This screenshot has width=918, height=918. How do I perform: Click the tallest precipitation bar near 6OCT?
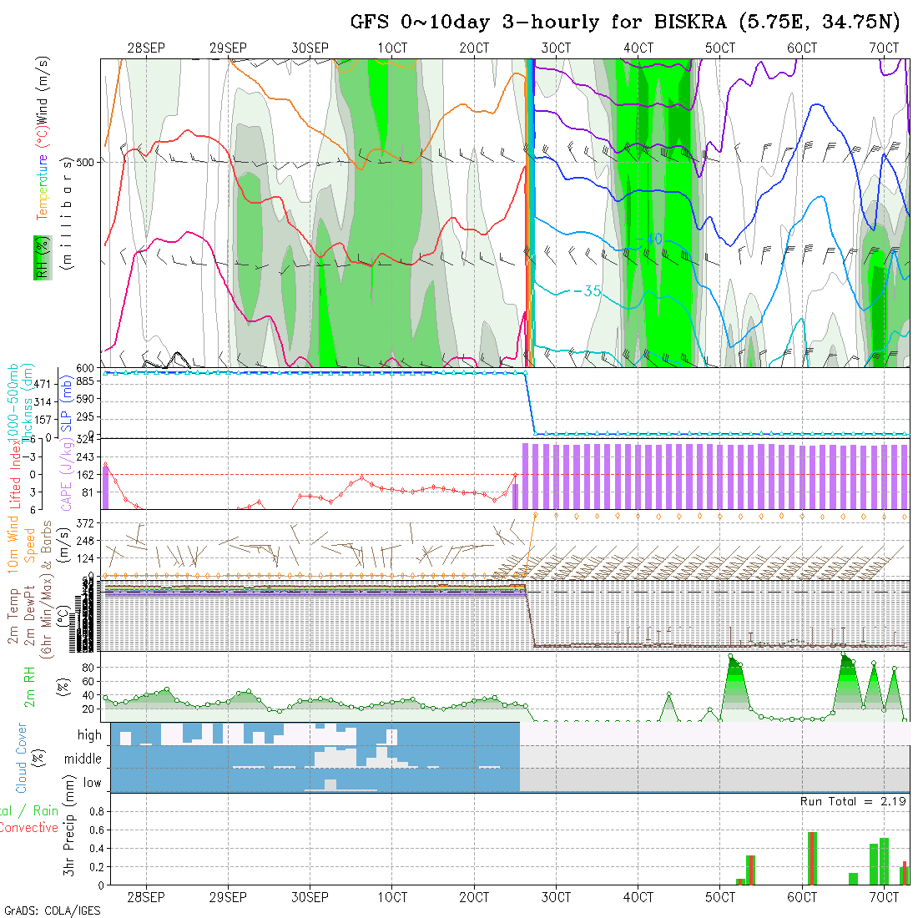click(x=812, y=858)
